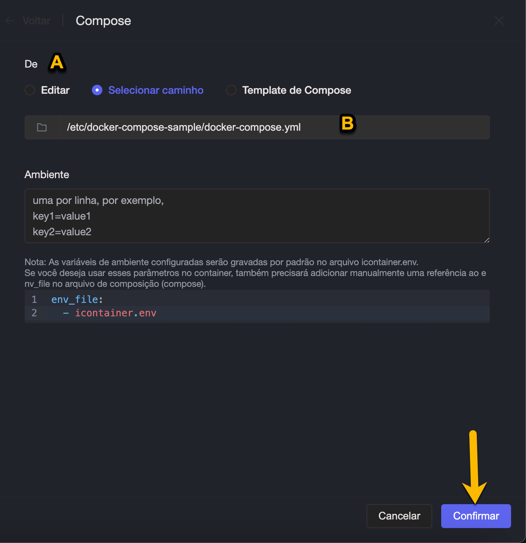This screenshot has width=526, height=543.
Task: Click line number 1 in the code snippet
Action: tap(34, 299)
